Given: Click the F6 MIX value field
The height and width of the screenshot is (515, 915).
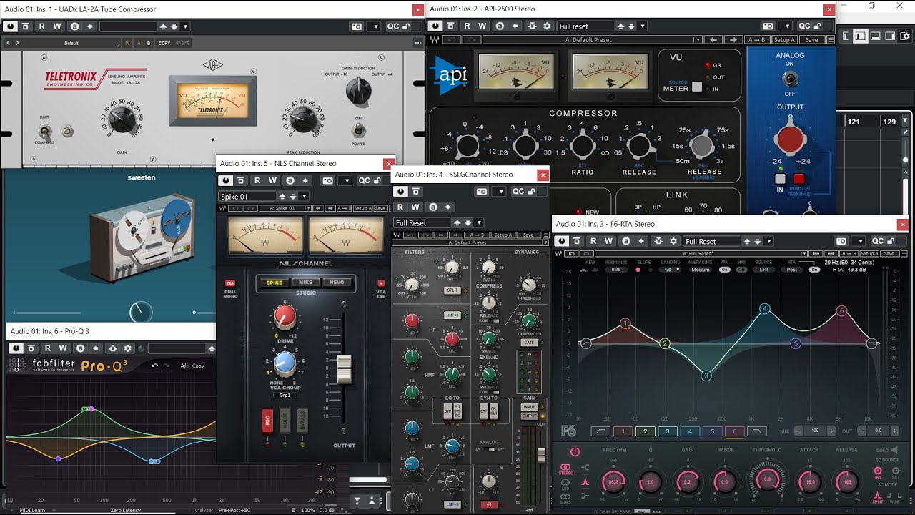Looking at the screenshot, I should coord(815,431).
